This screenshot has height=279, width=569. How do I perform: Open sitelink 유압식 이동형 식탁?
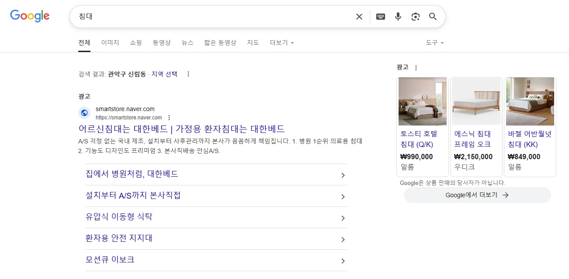point(119,217)
